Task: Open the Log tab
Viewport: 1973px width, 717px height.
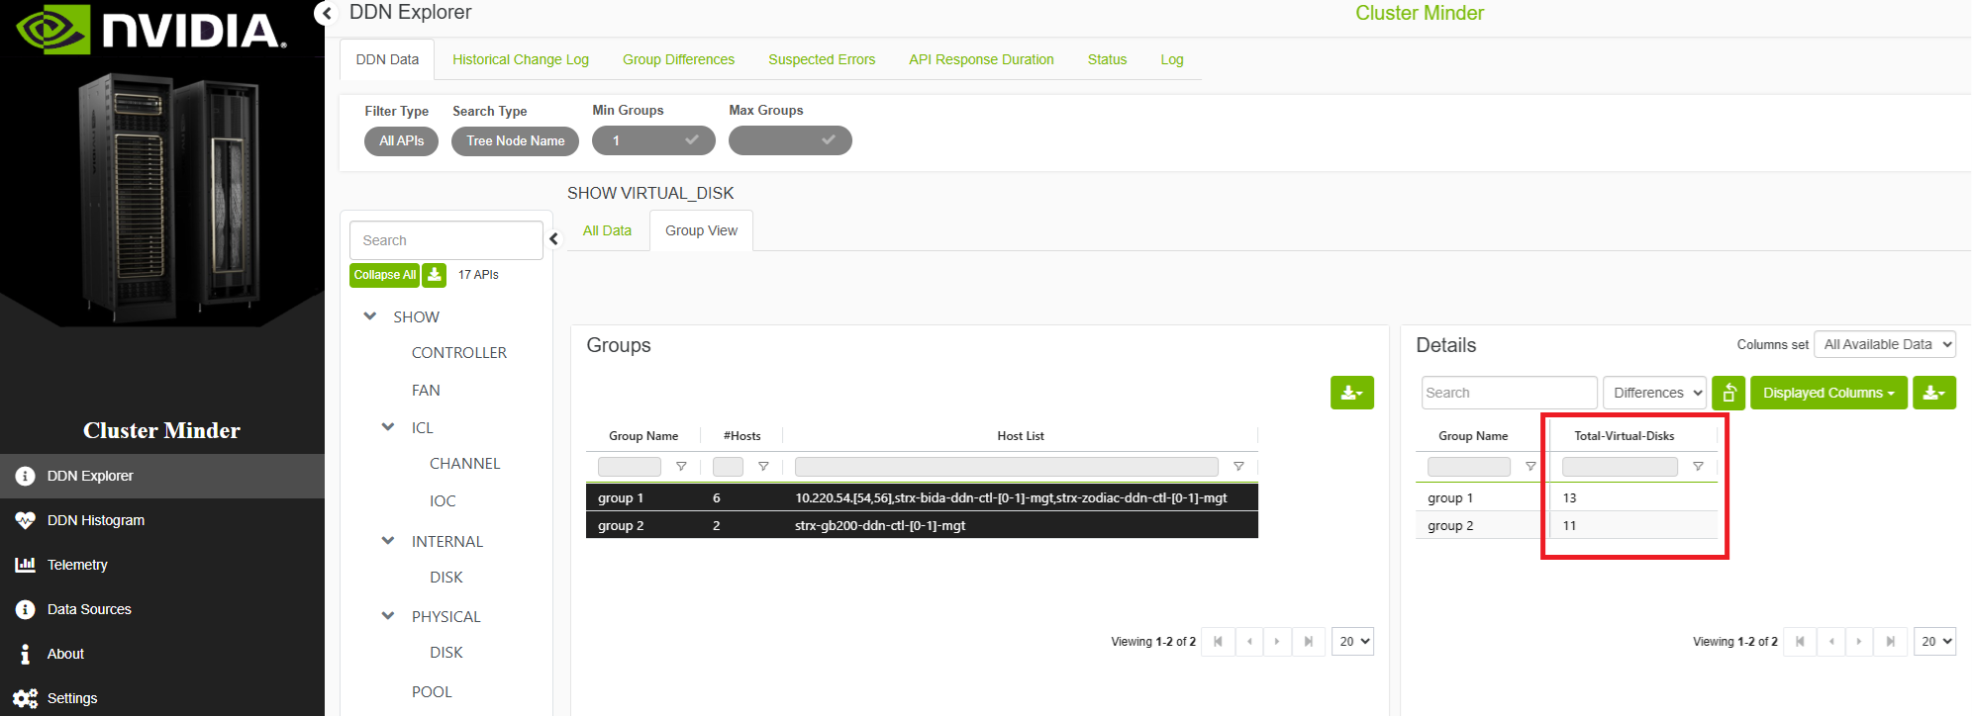Action: 1172,59
